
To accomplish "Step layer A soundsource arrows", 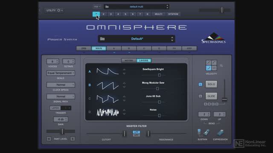I will point(124,71).
